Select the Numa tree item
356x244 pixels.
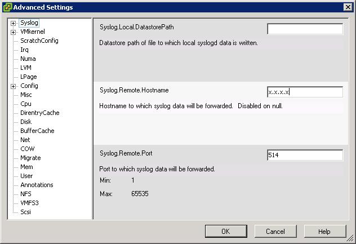click(28, 59)
